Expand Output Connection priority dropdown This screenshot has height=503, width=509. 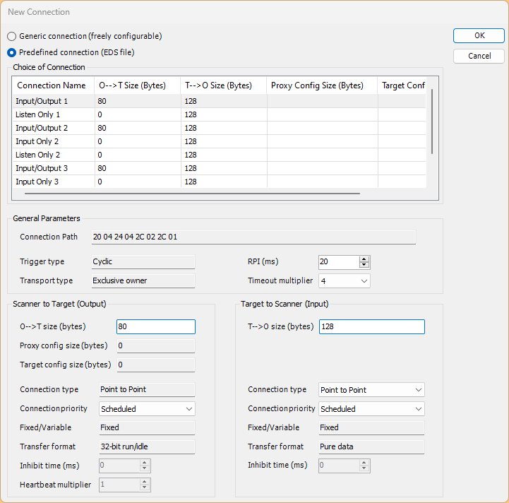tap(147, 409)
